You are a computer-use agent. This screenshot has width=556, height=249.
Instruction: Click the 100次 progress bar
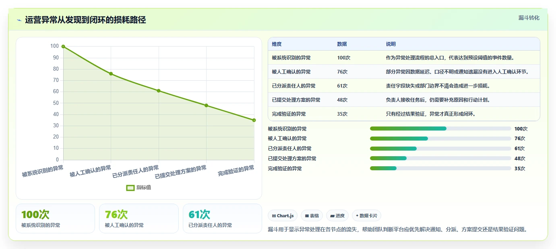(440, 129)
